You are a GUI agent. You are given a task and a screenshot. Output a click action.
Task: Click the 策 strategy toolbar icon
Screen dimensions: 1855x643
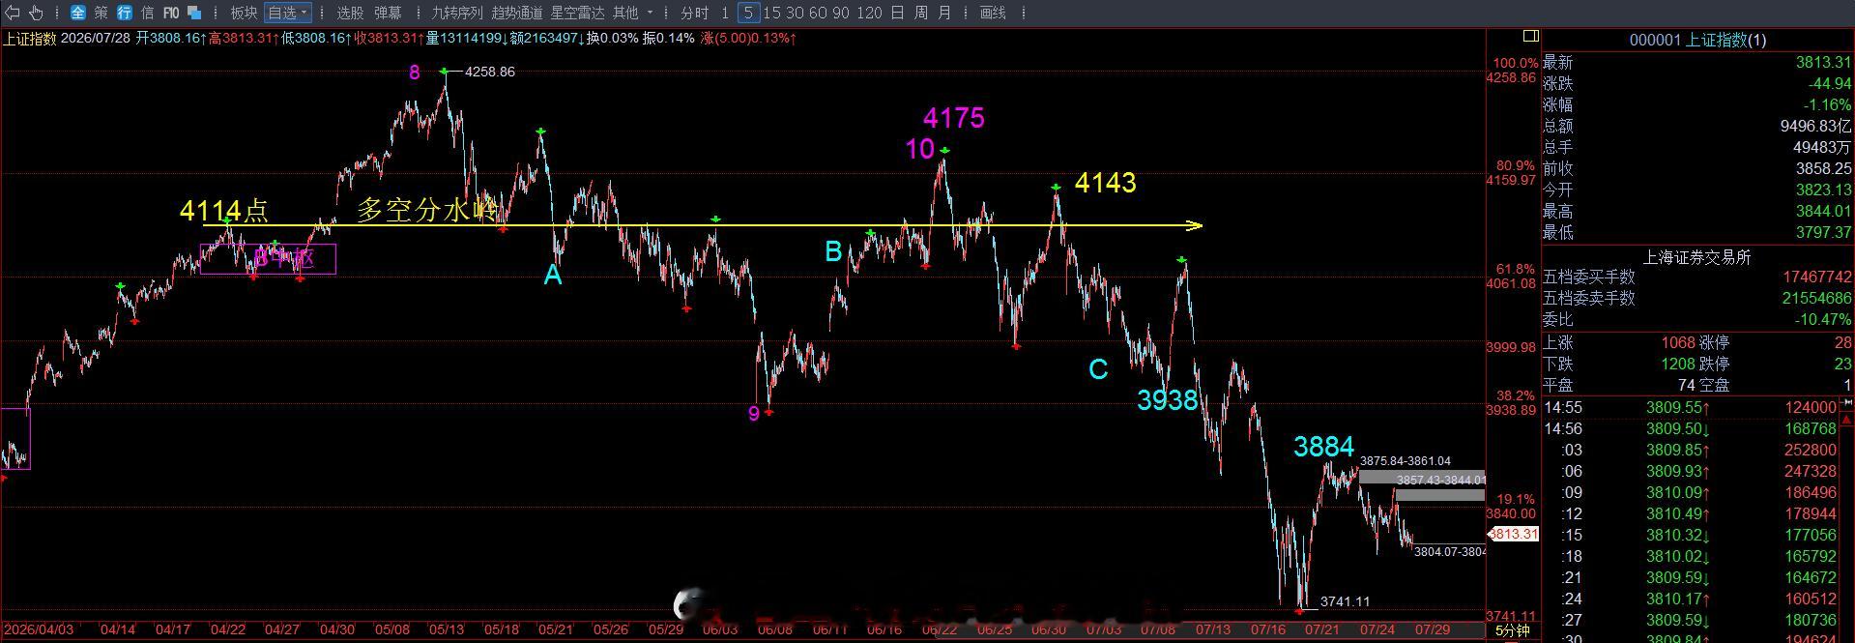click(101, 13)
